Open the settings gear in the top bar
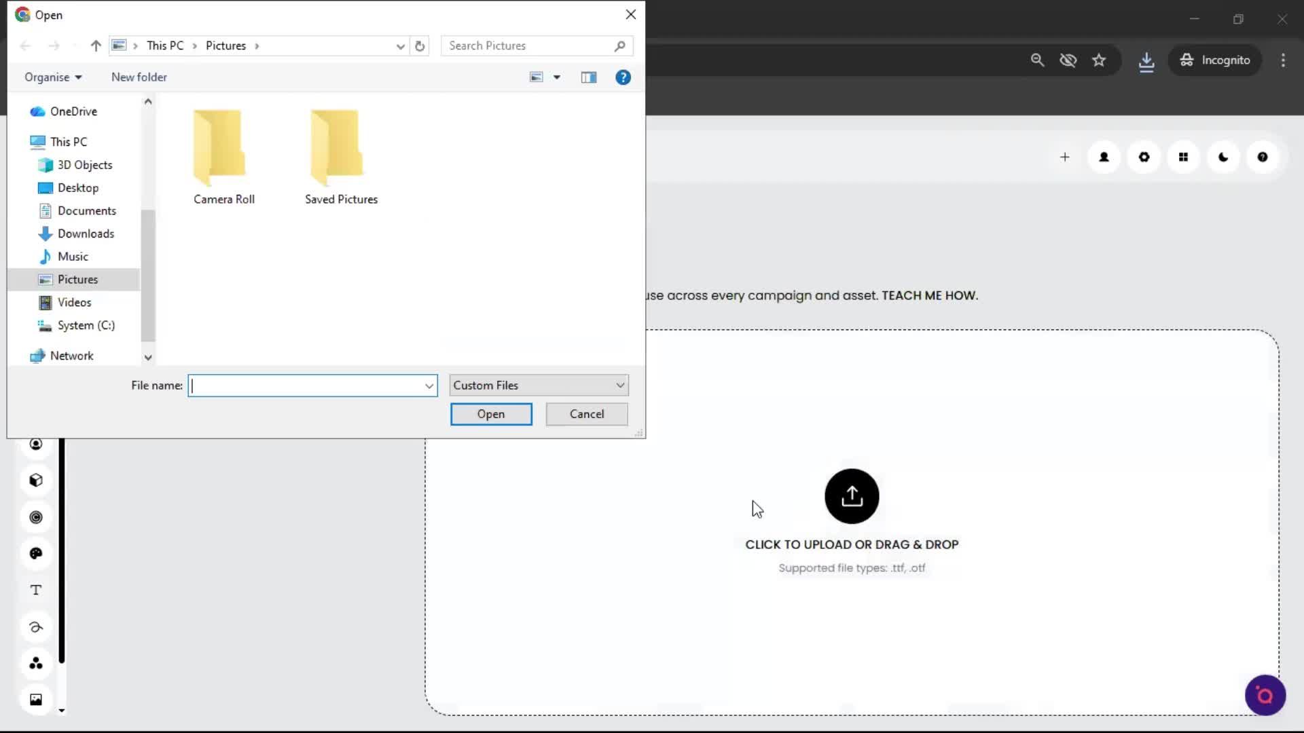Viewport: 1304px width, 733px height. 1144,157
